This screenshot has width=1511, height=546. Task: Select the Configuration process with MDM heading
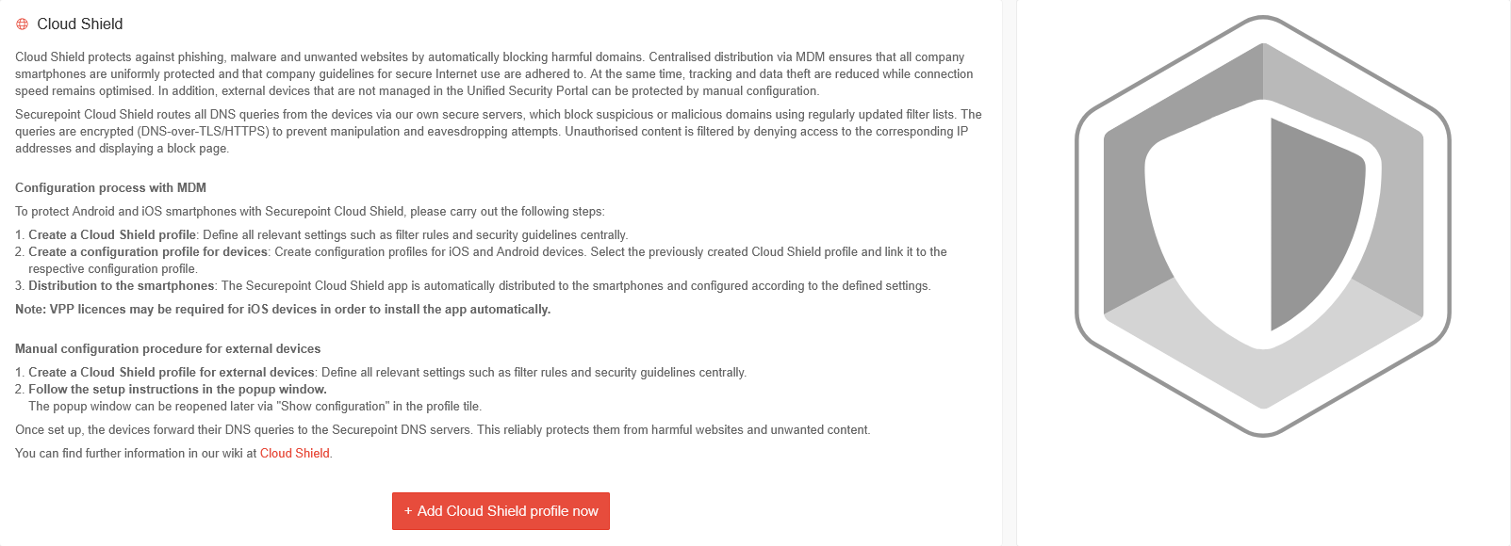point(110,188)
